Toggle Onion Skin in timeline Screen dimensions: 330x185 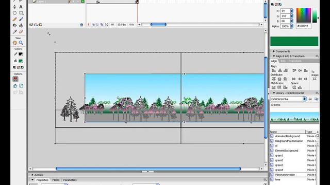[x=93, y=25]
